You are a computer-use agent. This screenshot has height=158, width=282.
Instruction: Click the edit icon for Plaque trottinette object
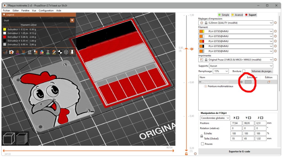pyautogui.click(x=269, y=82)
